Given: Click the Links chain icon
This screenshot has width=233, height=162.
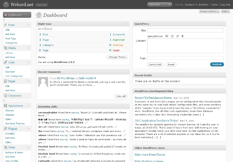Looking at the screenshot, I should [x=6, y=62].
